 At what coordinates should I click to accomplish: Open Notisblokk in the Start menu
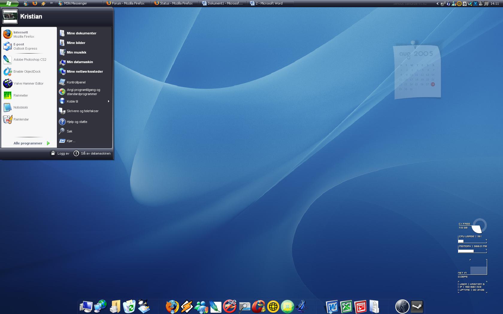[29, 107]
